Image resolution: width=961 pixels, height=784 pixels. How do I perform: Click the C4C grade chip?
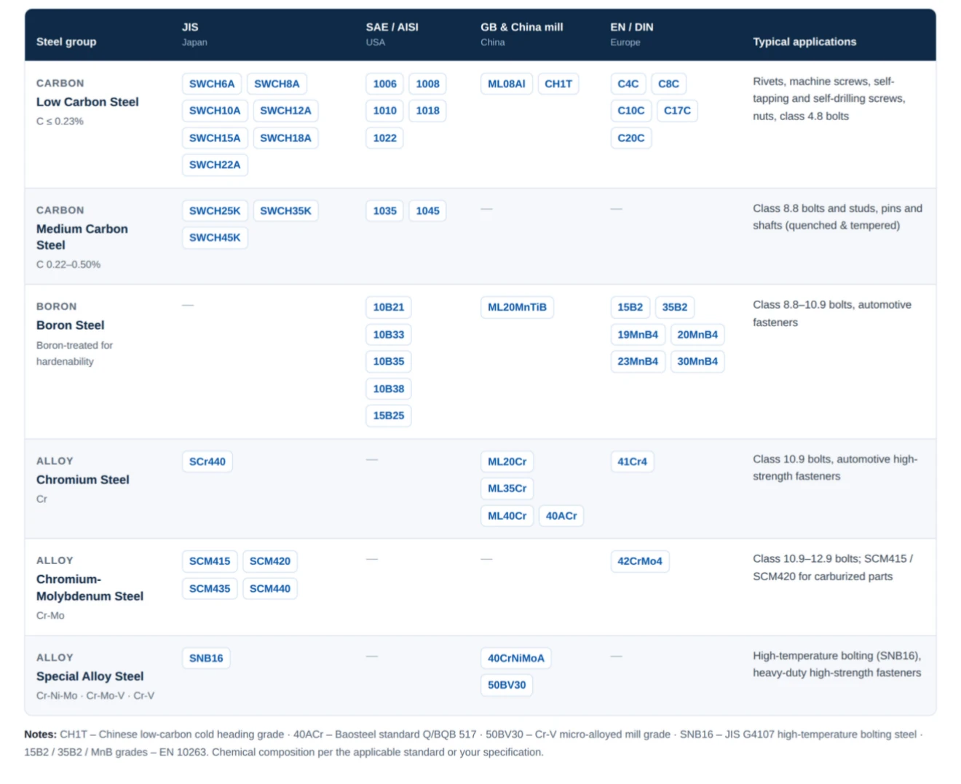coord(628,84)
